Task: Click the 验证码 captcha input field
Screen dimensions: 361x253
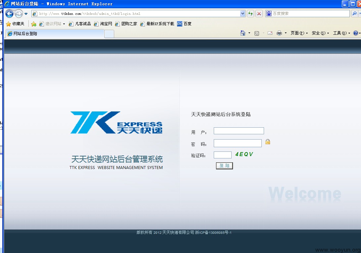Action: point(222,155)
